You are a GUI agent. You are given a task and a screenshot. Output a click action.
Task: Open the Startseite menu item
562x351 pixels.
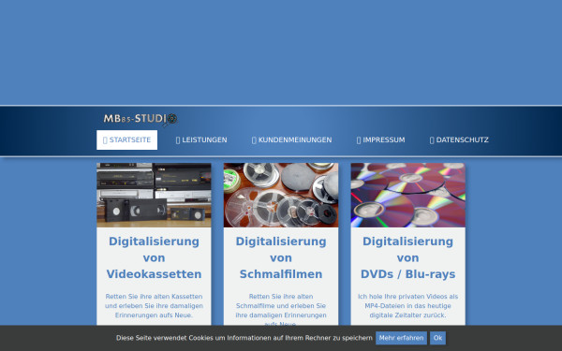126,140
